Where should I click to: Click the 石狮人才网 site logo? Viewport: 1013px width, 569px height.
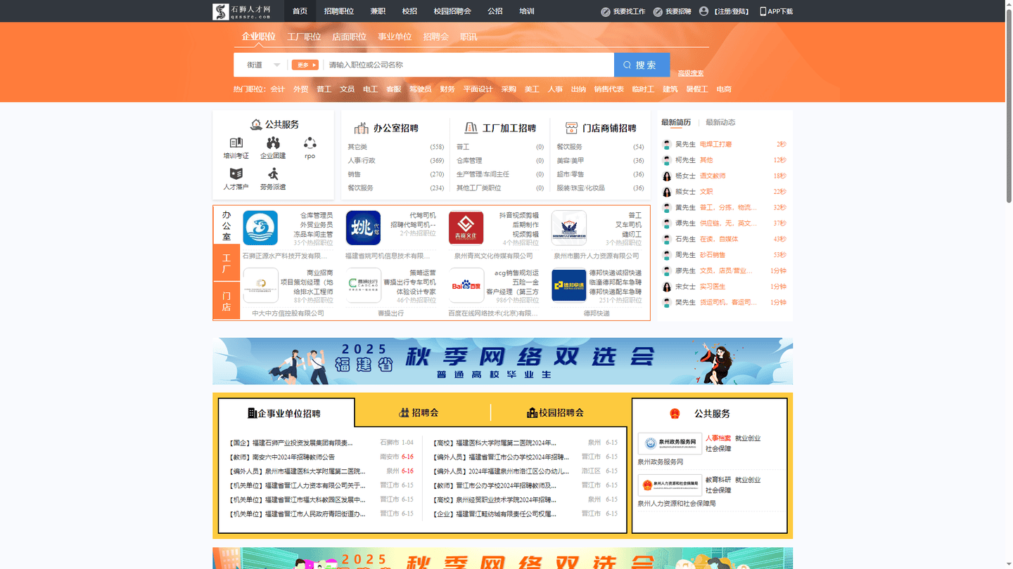242,11
